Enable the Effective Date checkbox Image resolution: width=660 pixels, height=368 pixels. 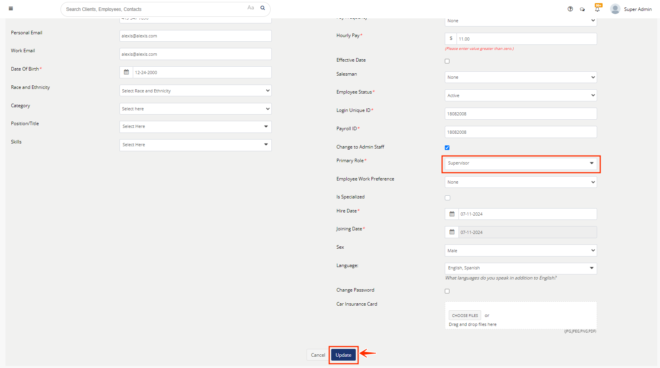coord(447,61)
